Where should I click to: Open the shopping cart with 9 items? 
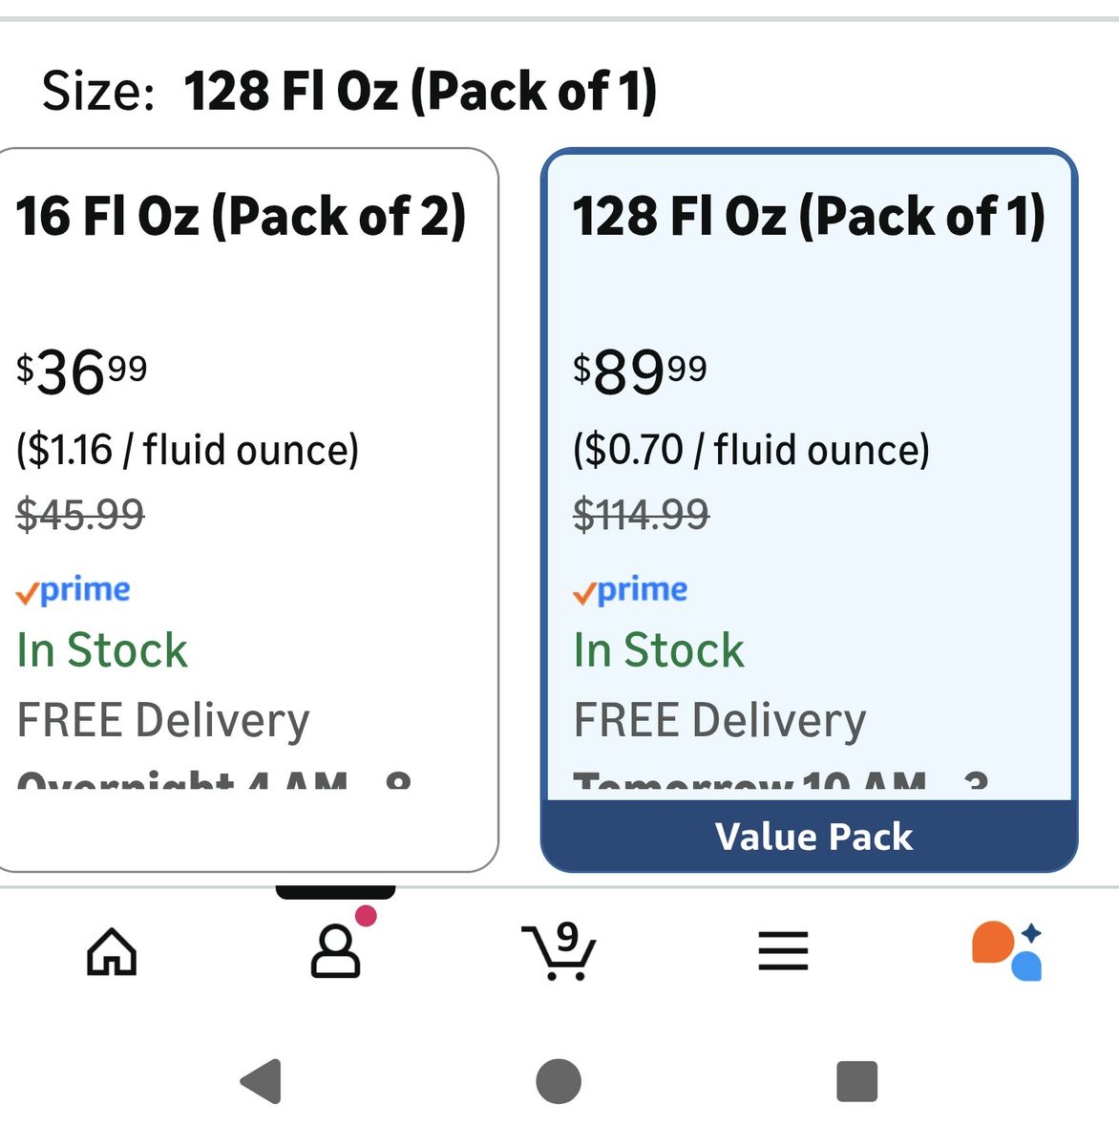(559, 951)
